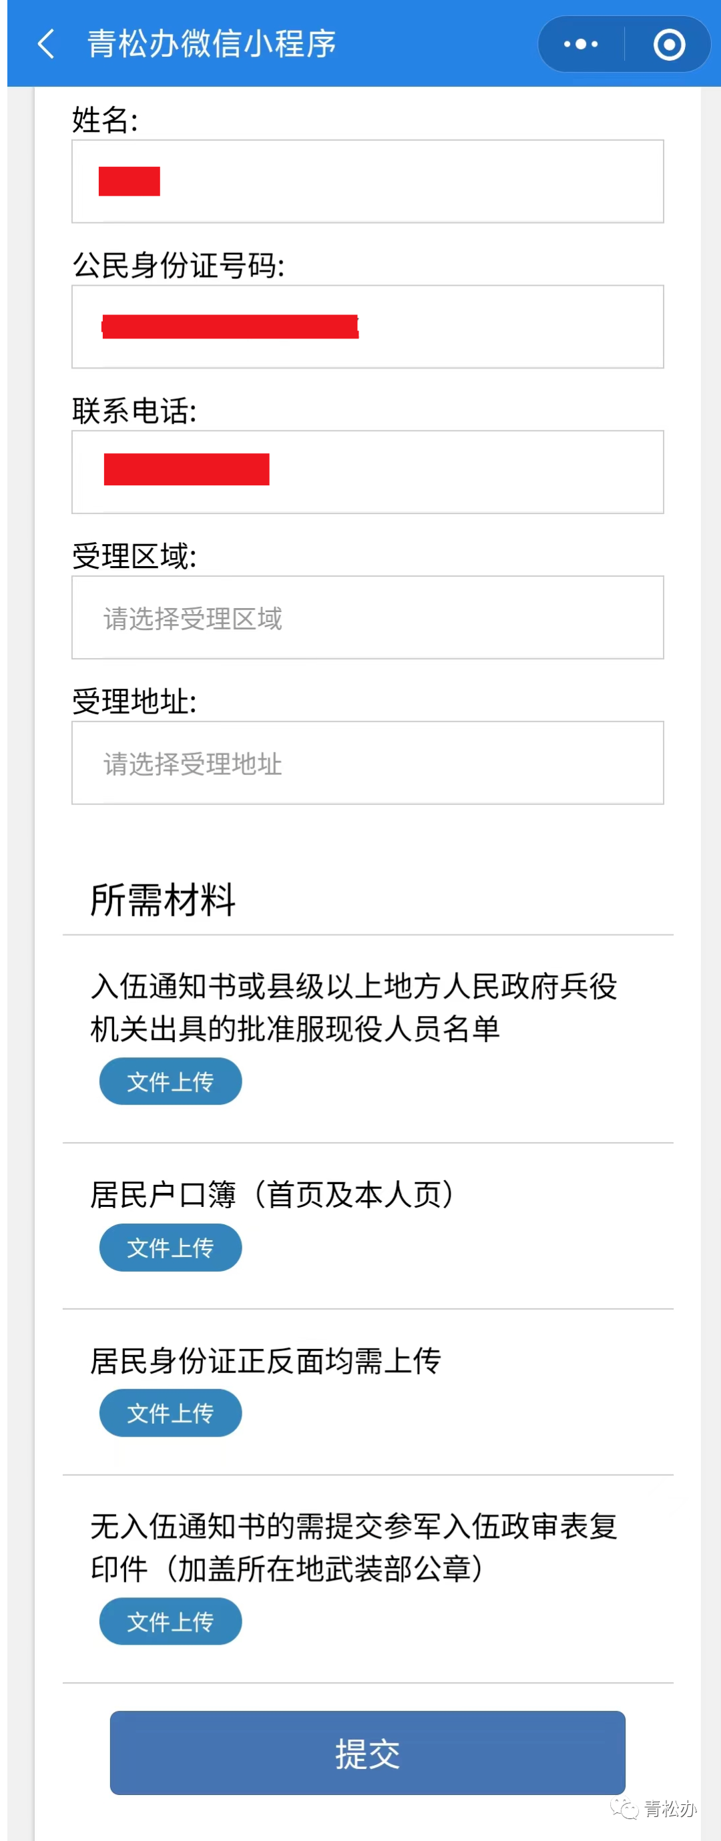Viewport: 721px width, 1841px height.
Task: Click the 联系电话 input field
Action: tap(367, 472)
